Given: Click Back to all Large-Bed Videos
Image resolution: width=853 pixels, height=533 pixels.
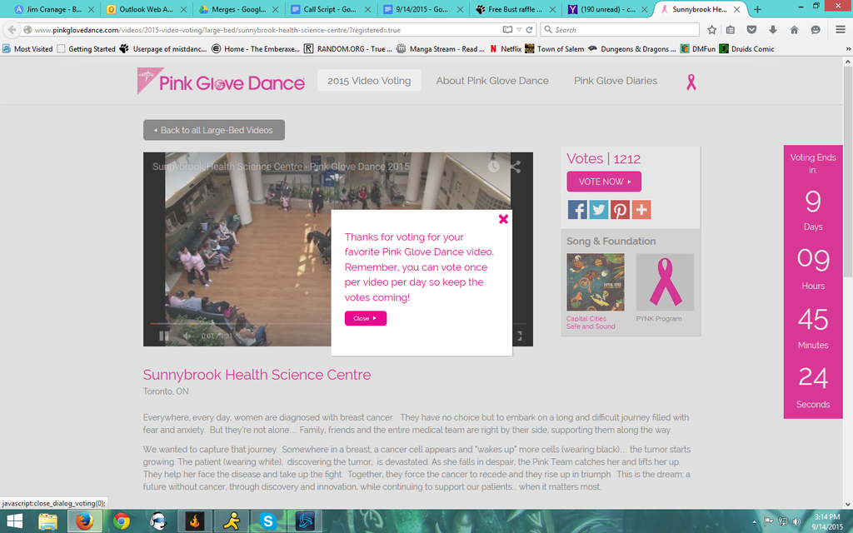Looking at the screenshot, I should [214, 130].
